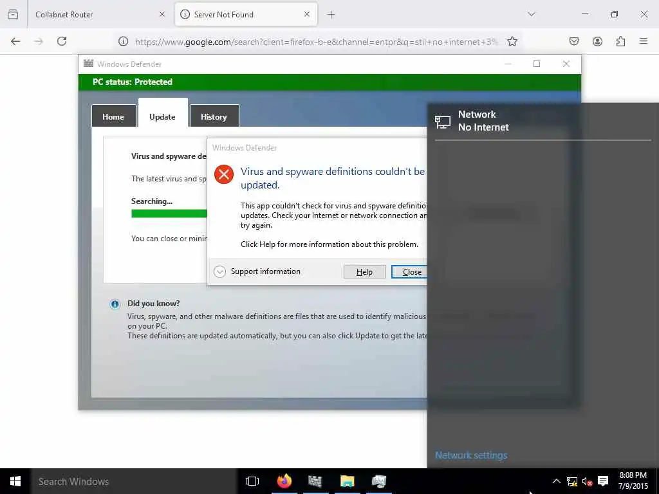
Task: Click the Did you know info icon
Action: click(115, 304)
